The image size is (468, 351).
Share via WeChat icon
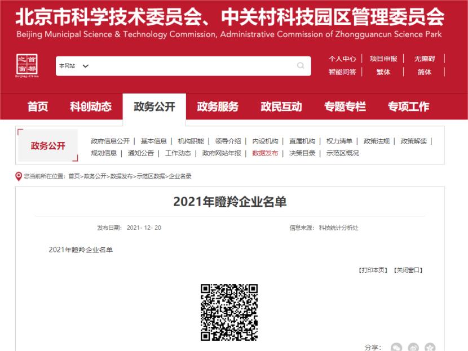(396, 348)
